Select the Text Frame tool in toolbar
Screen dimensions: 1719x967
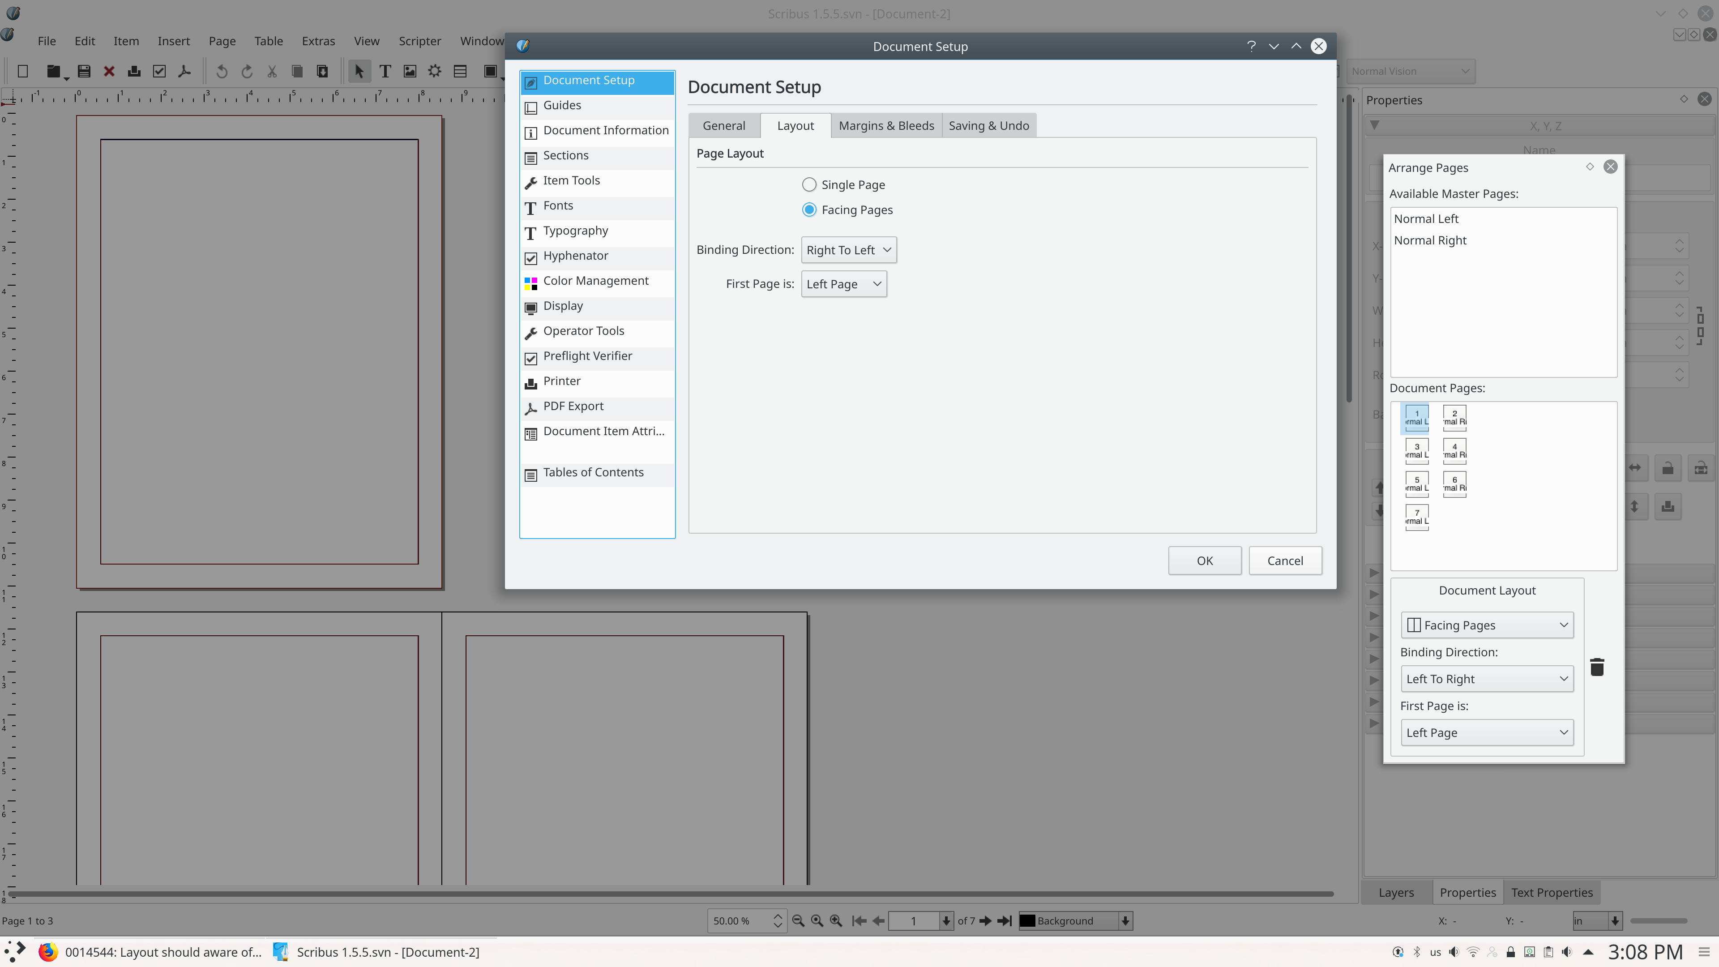pyautogui.click(x=385, y=72)
